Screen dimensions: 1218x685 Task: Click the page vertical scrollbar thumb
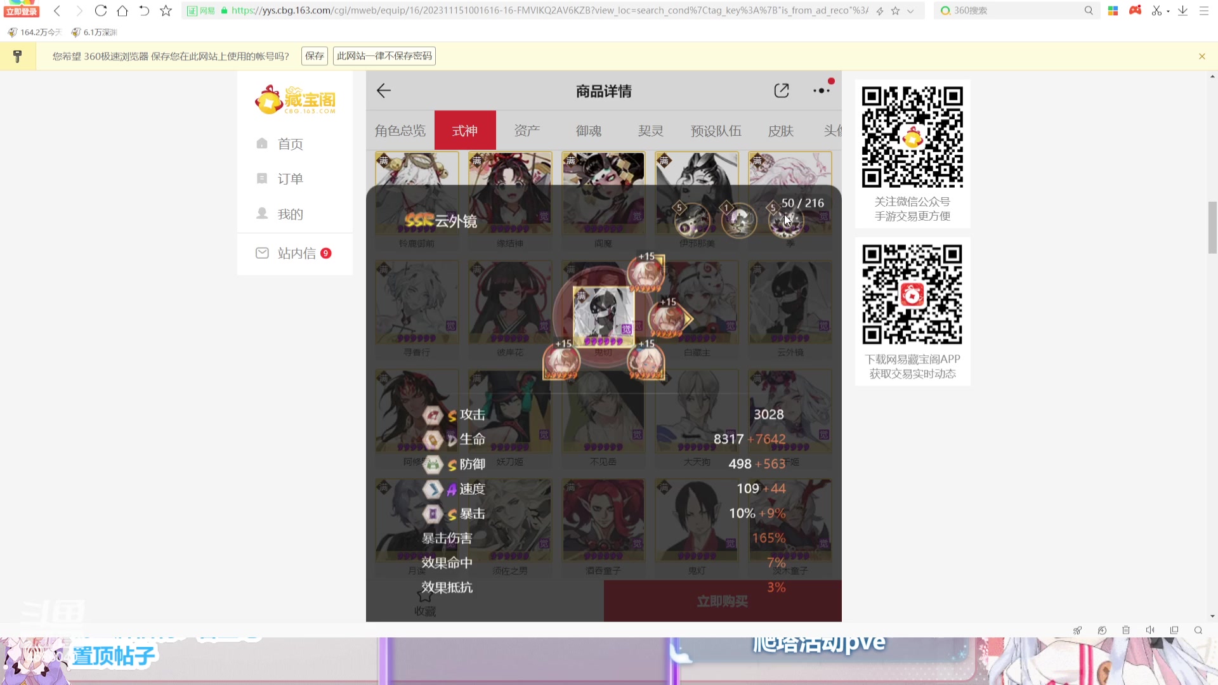[1212, 227]
